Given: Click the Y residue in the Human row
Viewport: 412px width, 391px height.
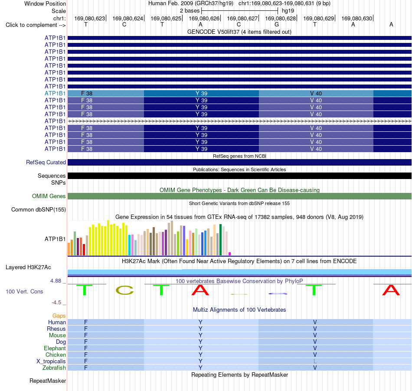Looking at the screenshot, I should click(200, 322).
